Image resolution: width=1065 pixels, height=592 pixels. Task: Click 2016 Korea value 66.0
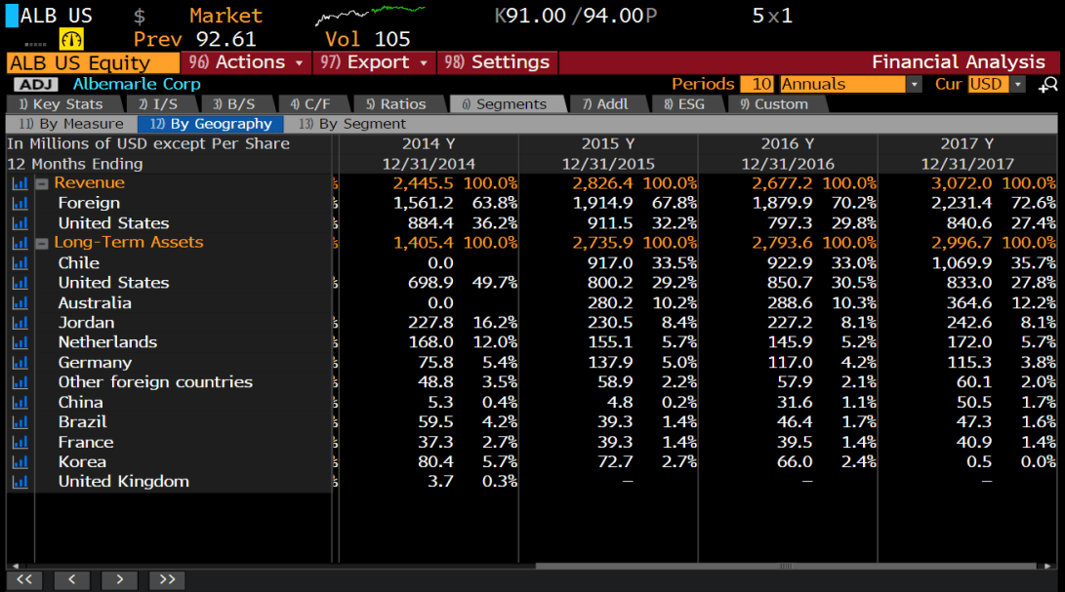[x=795, y=461]
